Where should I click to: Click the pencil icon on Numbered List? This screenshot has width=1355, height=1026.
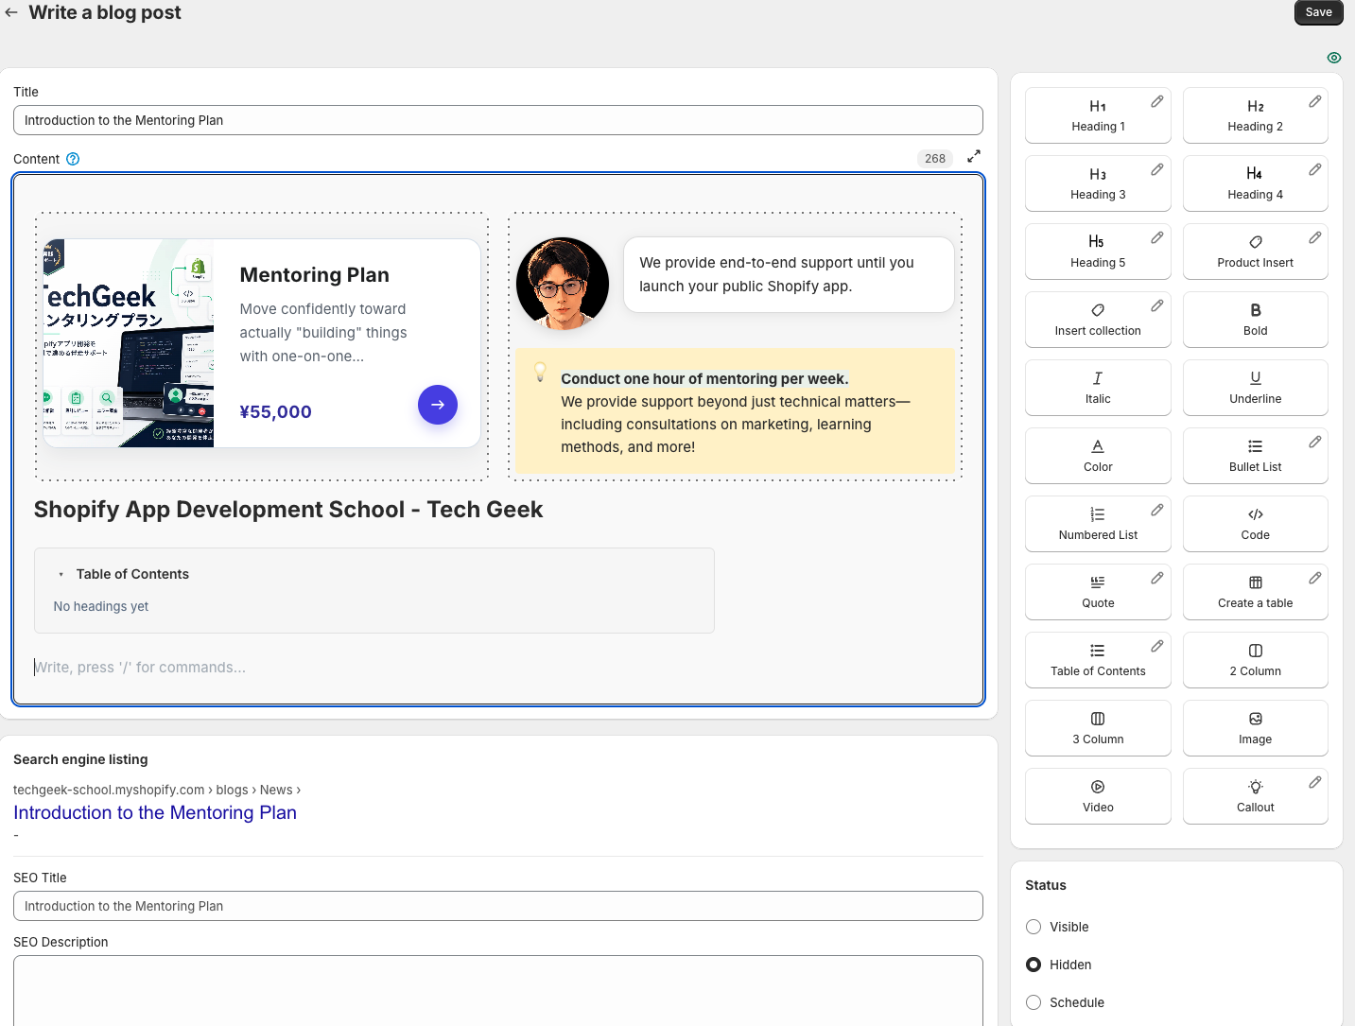1157,510
